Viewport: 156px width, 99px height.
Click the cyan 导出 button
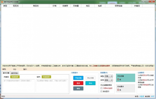pos(90,83)
